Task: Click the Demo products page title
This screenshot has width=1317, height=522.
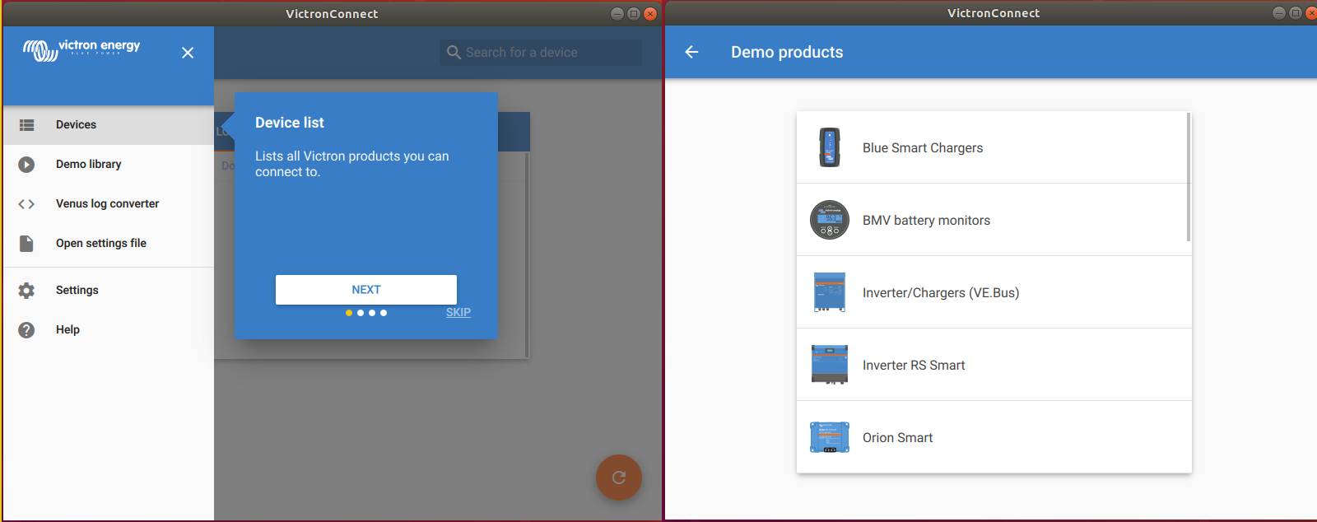Action: click(x=787, y=52)
